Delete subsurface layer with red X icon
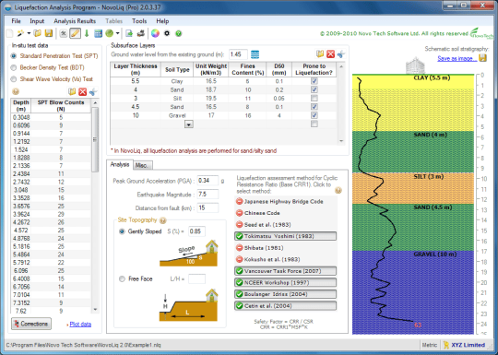Image resolution: width=498 pixels, height=355 pixels. pos(331,54)
